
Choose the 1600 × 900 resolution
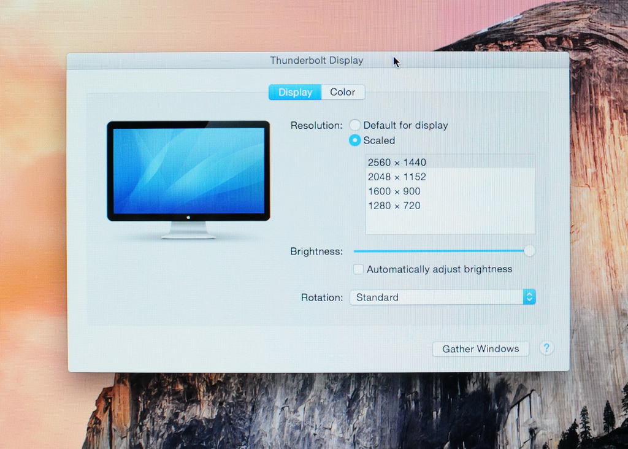click(x=450, y=191)
